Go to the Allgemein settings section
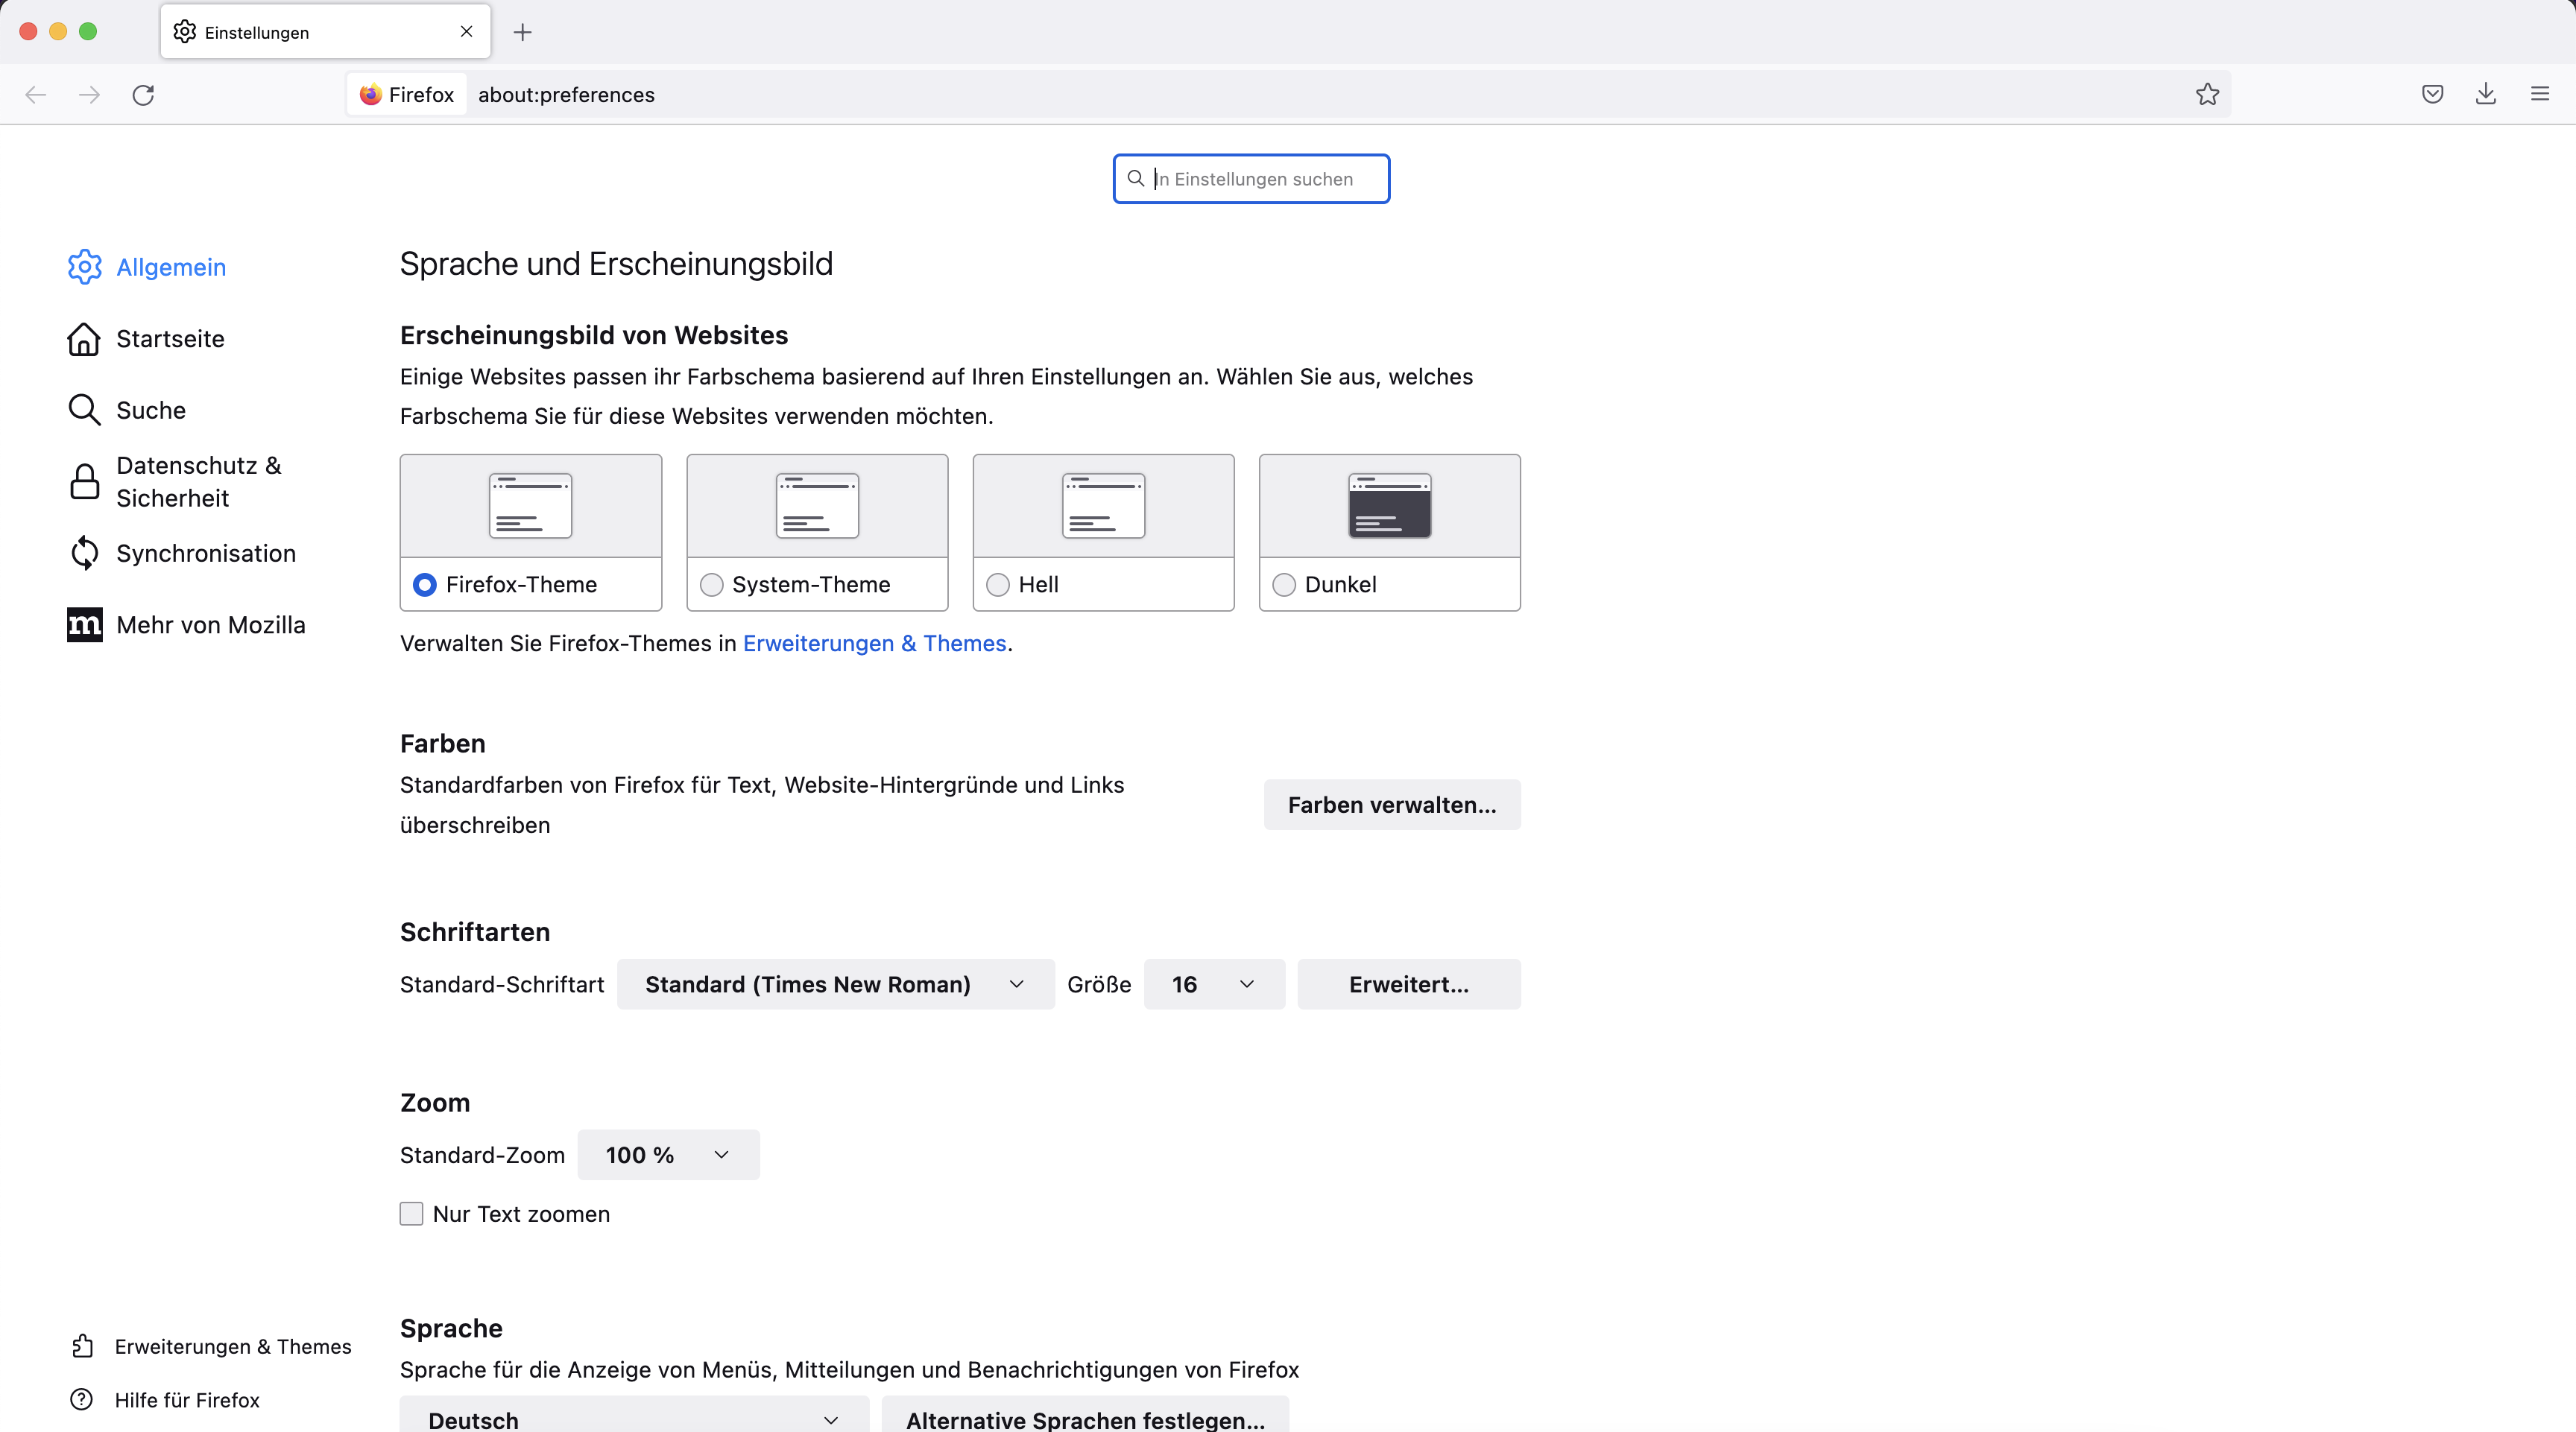Screen dimensions: 2576x1432 (171, 267)
